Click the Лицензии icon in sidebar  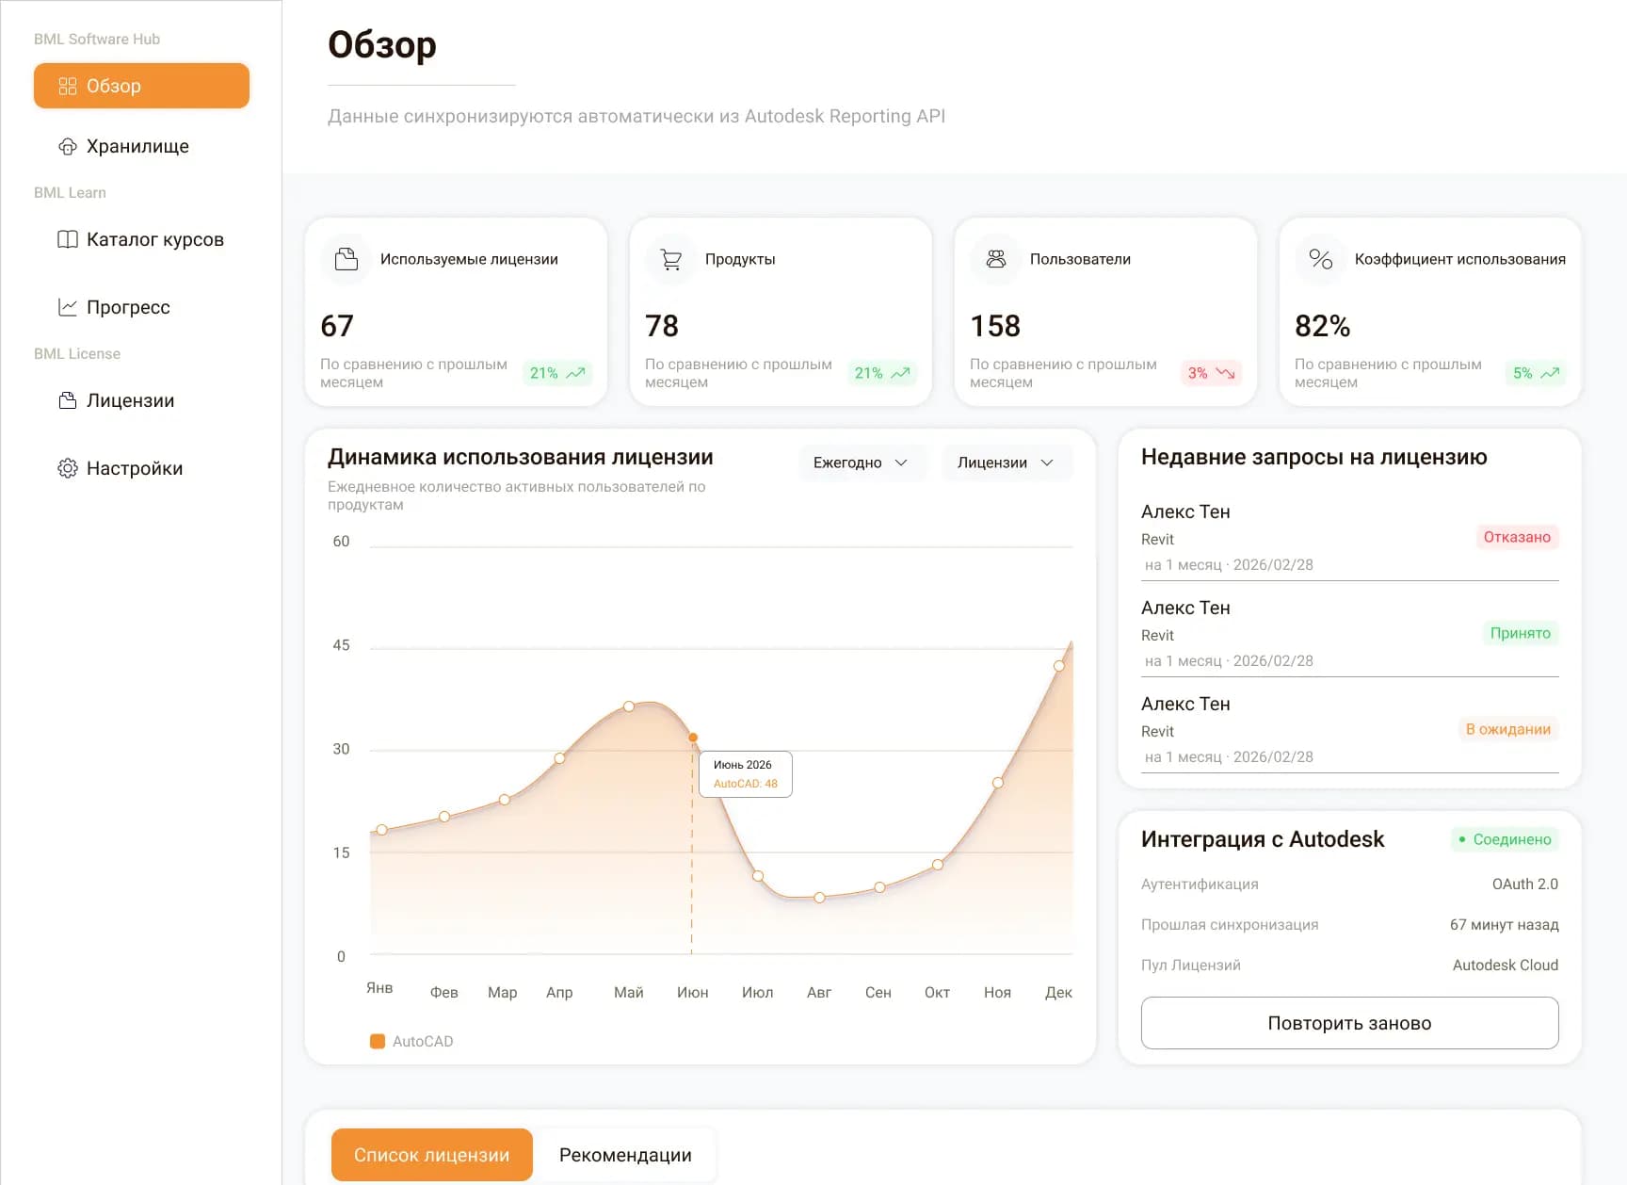point(68,400)
